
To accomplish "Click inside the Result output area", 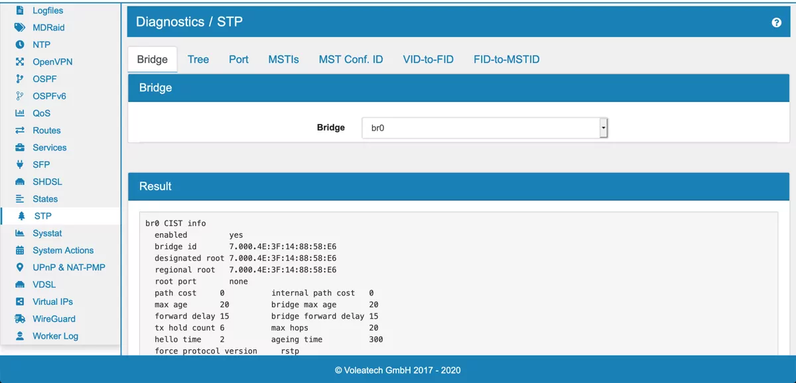I will [x=458, y=285].
